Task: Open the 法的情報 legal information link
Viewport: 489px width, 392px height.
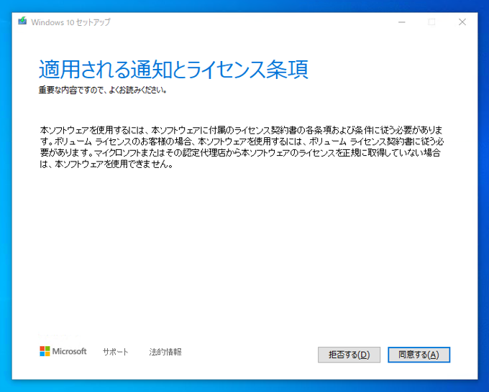Action: [x=165, y=352]
